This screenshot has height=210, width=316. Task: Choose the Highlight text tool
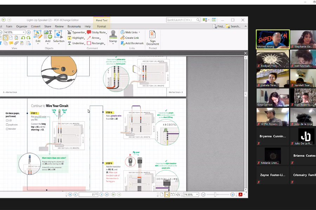point(76,38)
